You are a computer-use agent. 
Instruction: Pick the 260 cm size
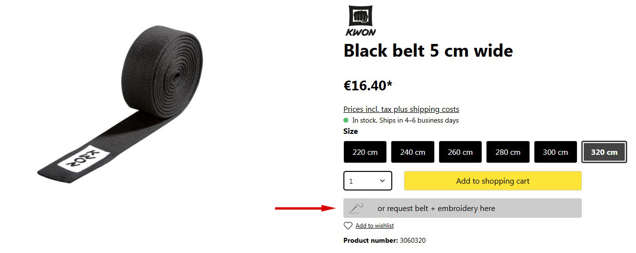pos(460,152)
